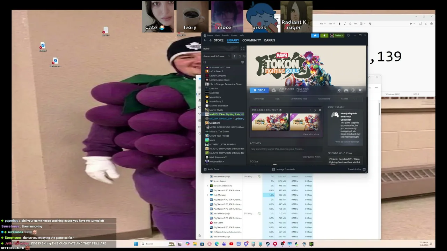
Task: Open Steam notifications bell
Action: tap(324, 35)
